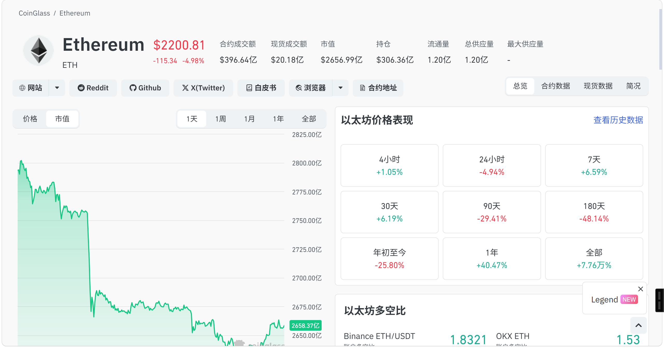Select the 90天 performance card
This screenshot has height=348, width=664.
[x=492, y=212]
